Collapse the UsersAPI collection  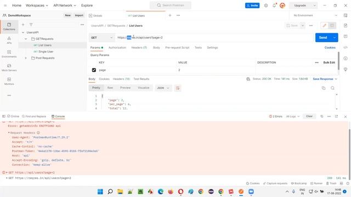pos(23,32)
